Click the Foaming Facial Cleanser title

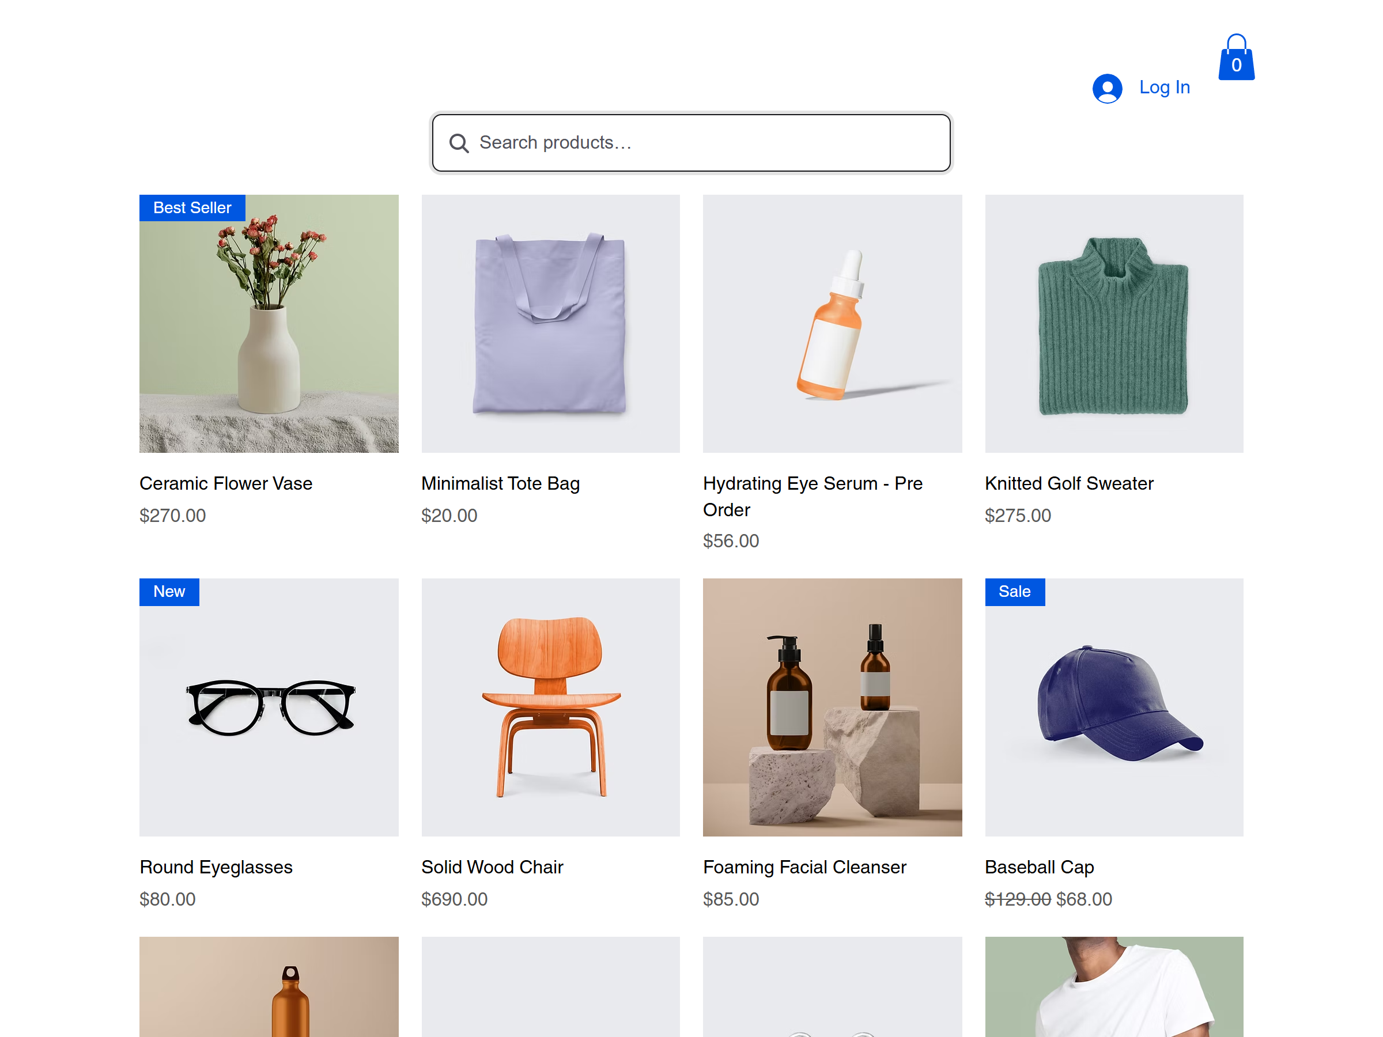click(x=804, y=868)
